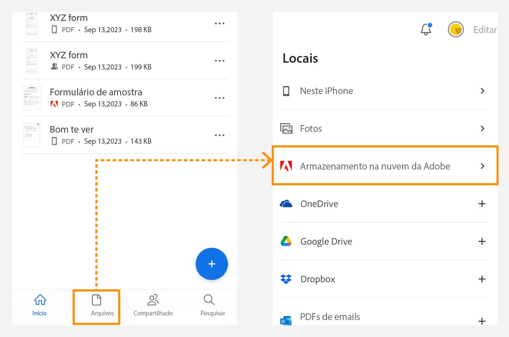The height and width of the screenshot is (337, 509).
Task: Tap the blue plus floating action button
Action: pyautogui.click(x=212, y=264)
